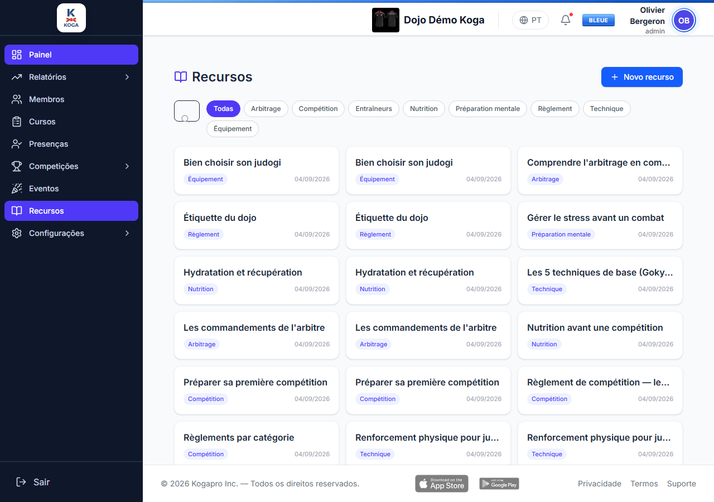Pick the Règlement filter chip in filter row

(555, 109)
